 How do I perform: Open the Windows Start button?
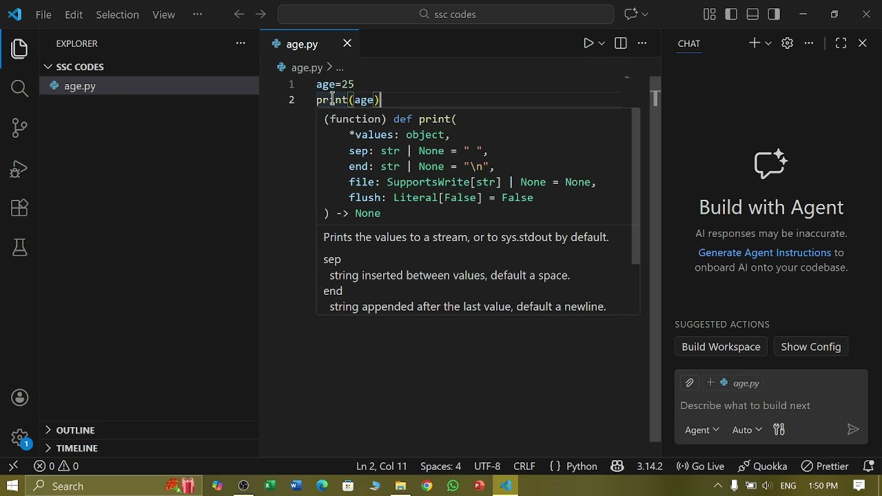tap(12, 486)
